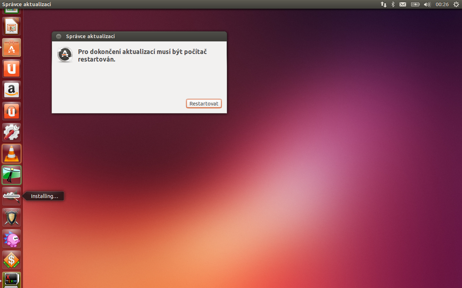Open the clock showing 00:26
462x288 pixels.
(442, 4)
